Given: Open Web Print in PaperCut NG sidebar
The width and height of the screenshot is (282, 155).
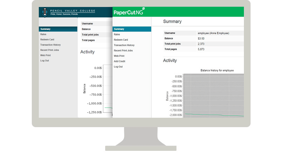Looking at the screenshot, I should (119, 56).
